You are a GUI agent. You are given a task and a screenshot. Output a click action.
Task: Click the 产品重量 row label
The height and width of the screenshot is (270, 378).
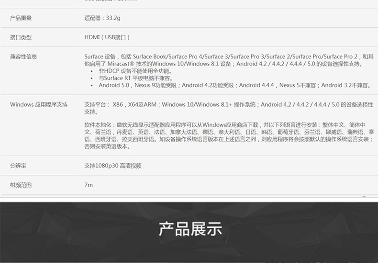pos(21,18)
